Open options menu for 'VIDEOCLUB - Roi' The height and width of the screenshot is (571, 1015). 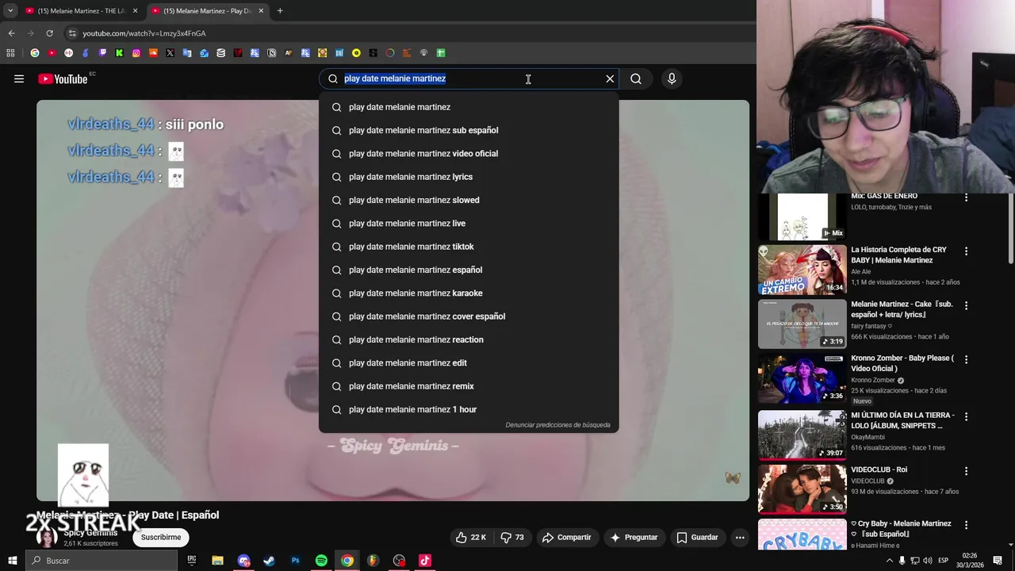966,471
